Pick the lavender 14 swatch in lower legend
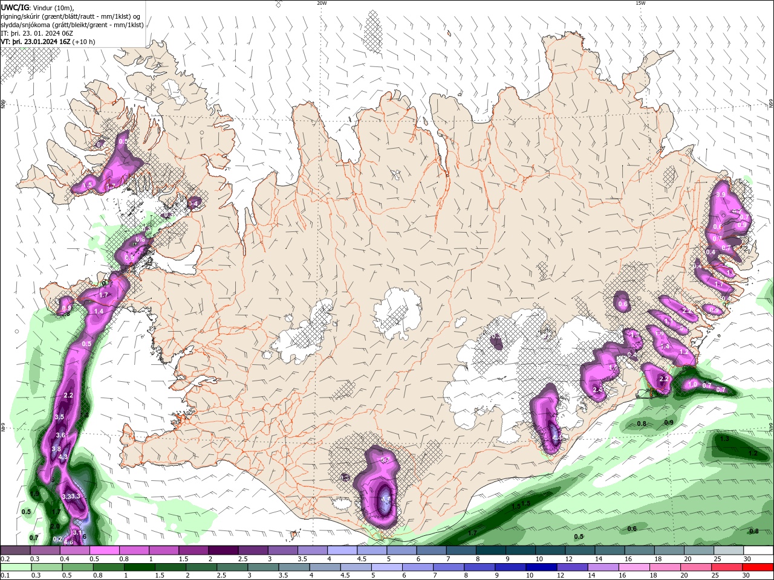Viewport: 774px width, 580px height. pos(603,567)
